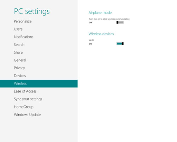
Task: Go to Sync your settings
Action: click(28, 99)
